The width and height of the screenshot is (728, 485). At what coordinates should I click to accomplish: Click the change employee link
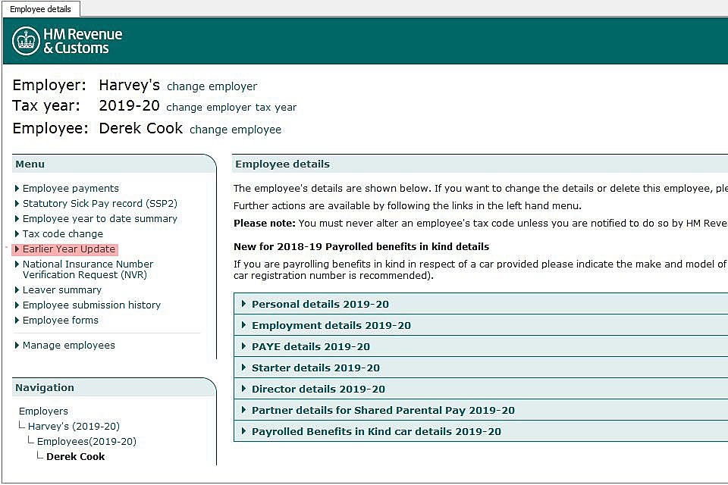235,130
